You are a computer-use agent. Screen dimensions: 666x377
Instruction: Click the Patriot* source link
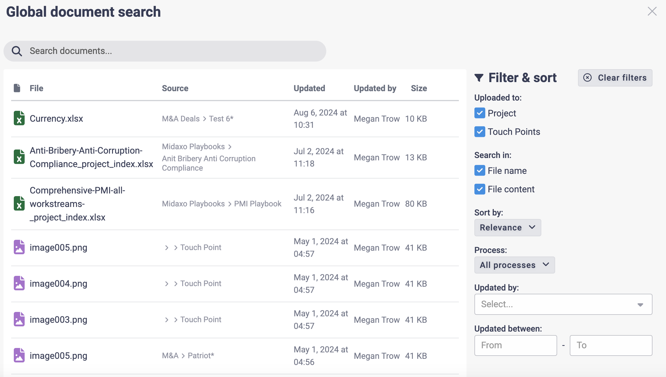[201, 356]
